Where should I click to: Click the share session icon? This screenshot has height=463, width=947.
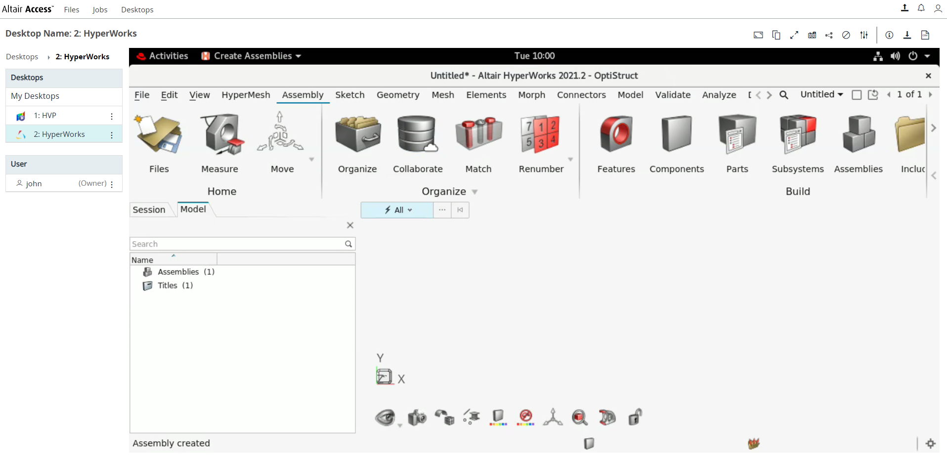[x=829, y=35]
